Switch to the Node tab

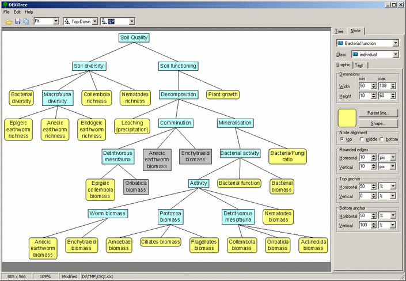click(355, 31)
